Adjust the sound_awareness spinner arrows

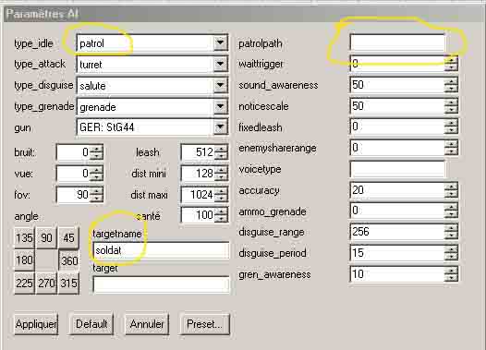coord(451,85)
